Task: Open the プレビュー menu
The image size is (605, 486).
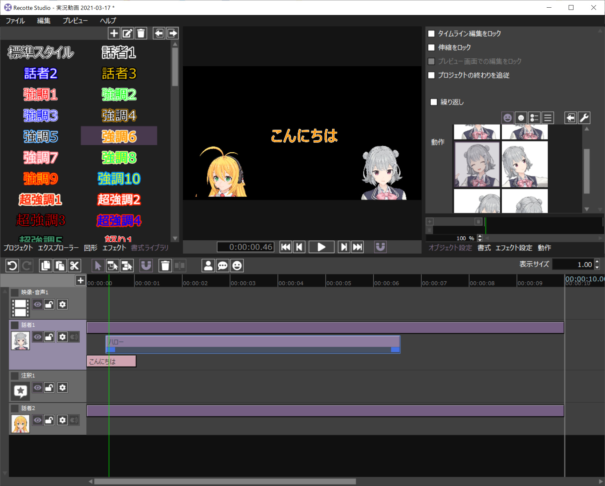Action: [75, 21]
